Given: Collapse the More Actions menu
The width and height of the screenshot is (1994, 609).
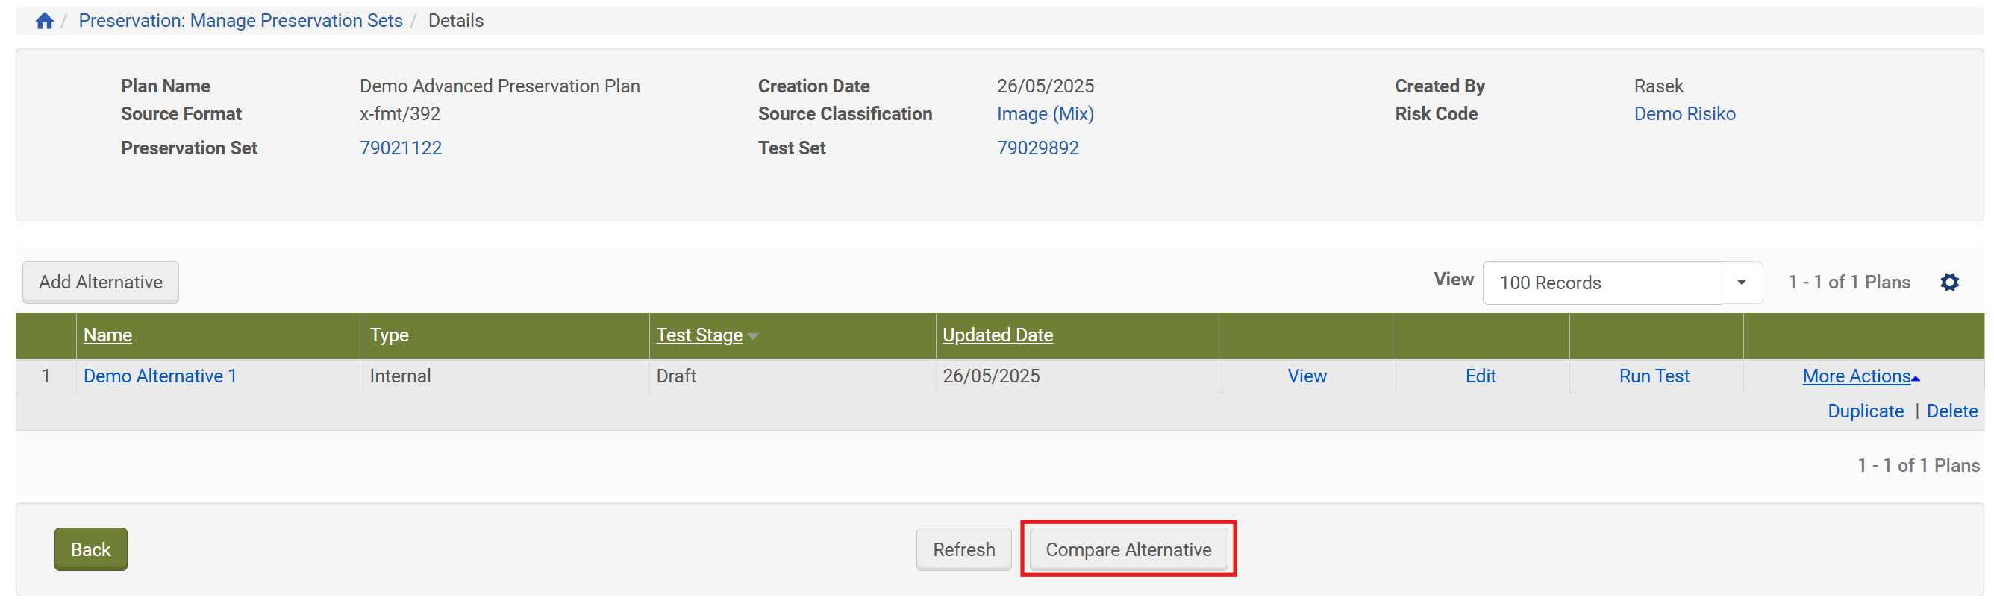Looking at the screenshot, I should tap(1860, 376).
